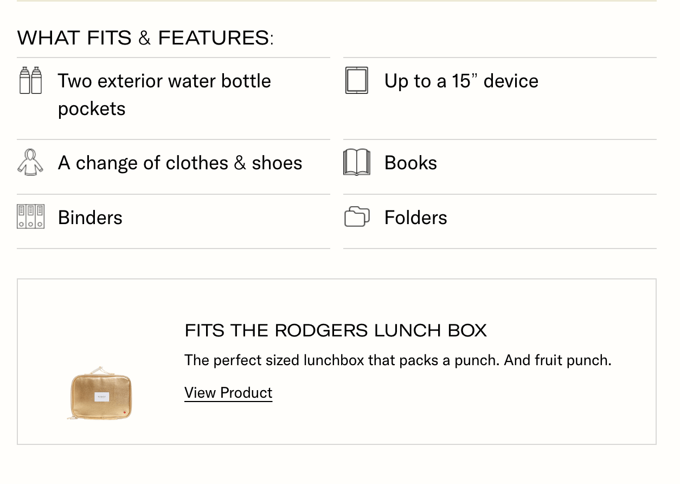Click the open book icon
This screenshot has width=680, height=484.
tap(356, 163)
